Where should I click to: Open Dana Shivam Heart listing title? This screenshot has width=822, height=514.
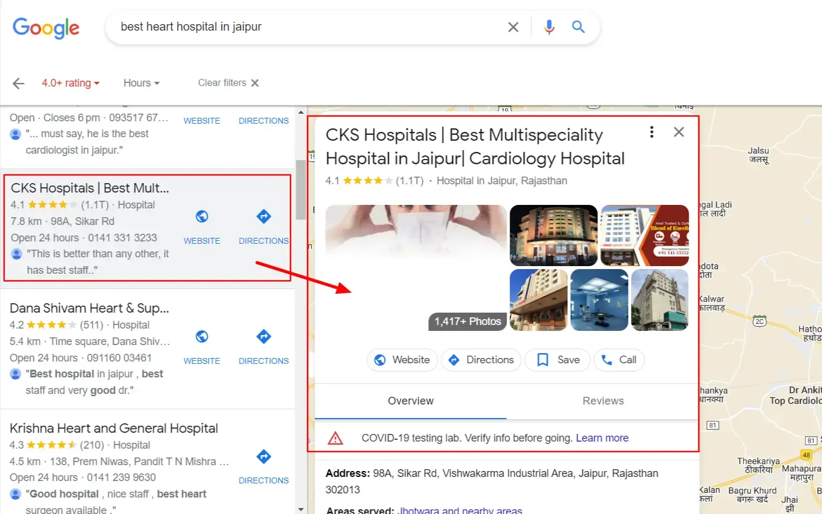point(90,309)
